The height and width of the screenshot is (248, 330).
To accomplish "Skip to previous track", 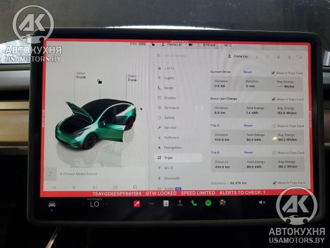I will (54, 188).
